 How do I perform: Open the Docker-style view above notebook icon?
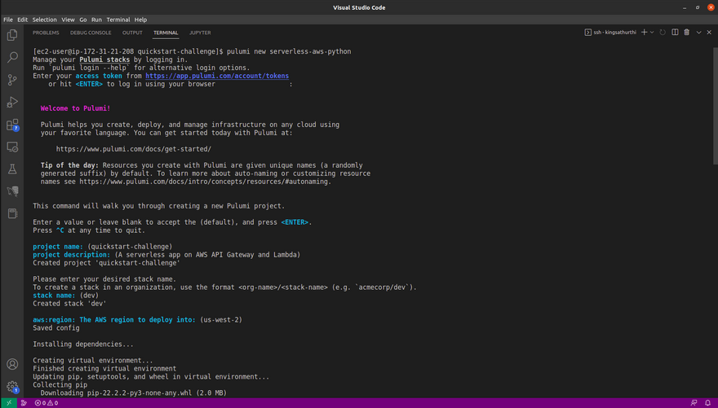(12, 191)
